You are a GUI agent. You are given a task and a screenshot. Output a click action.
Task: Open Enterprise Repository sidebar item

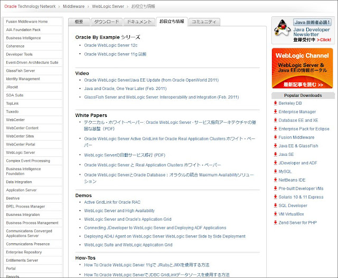click(33, 252)
